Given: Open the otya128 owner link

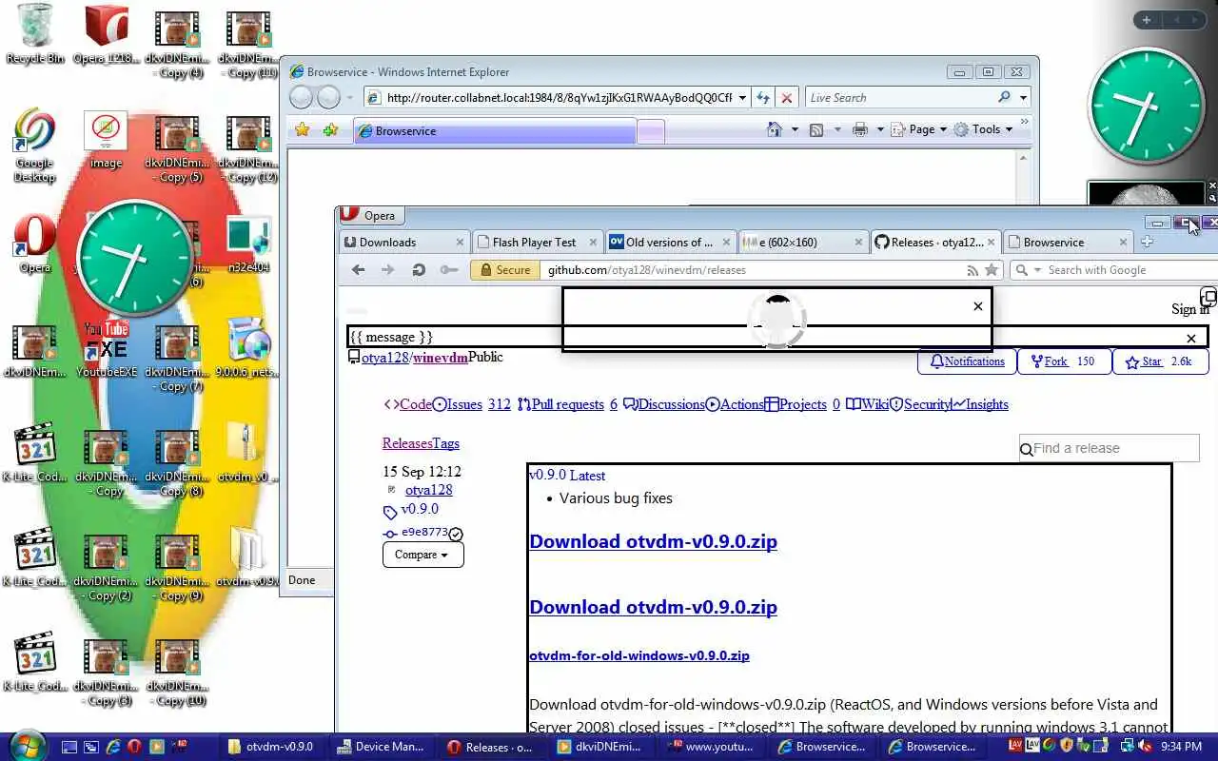Looking at the screenshot, I should [x=384, y=358].
